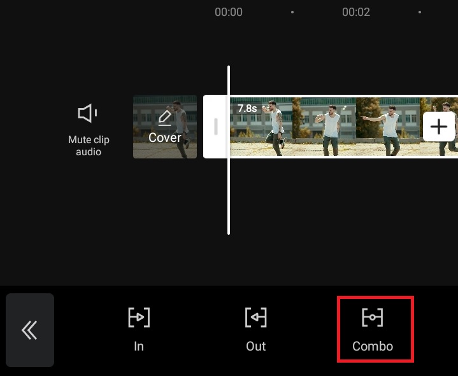Image resolution: width=458 pixels, height=376 pixels.
Task: Click the 00:00 timestamp on ruler
Action: click(229, 12)
